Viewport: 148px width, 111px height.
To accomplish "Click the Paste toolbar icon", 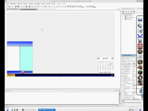I will [26, 6].
